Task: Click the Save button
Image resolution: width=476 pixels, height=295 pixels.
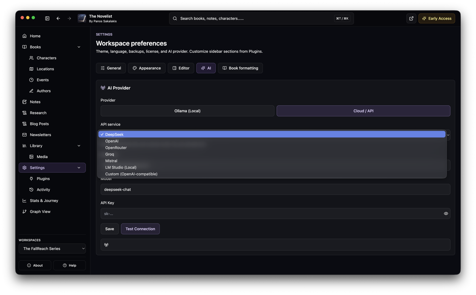Action: [109, 229]
